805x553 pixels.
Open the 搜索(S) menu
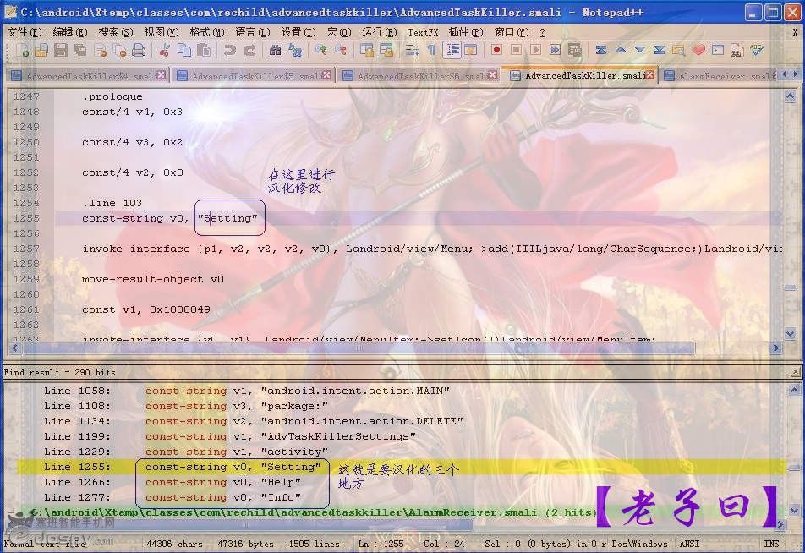116,32
